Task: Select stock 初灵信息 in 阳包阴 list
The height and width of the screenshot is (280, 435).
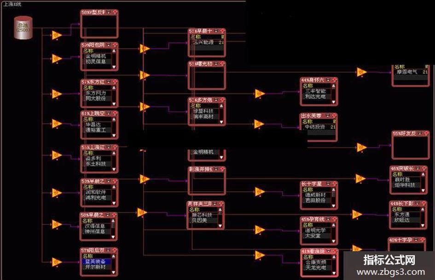Action: point(96,62)
